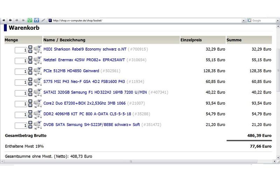Increase quantity of DVDB SATA Samsung
The width and height of the screenshot is (280, 175).
[x=30, y=123]
